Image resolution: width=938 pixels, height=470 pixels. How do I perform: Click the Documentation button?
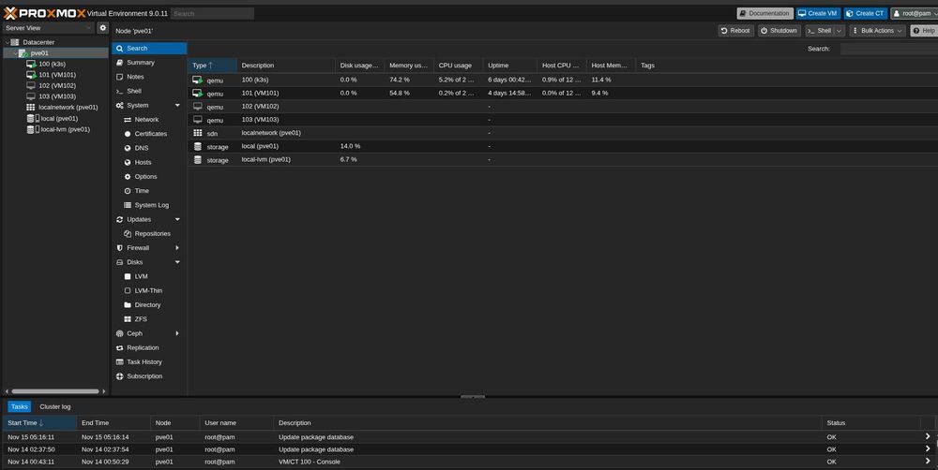(x=764, y=14)
